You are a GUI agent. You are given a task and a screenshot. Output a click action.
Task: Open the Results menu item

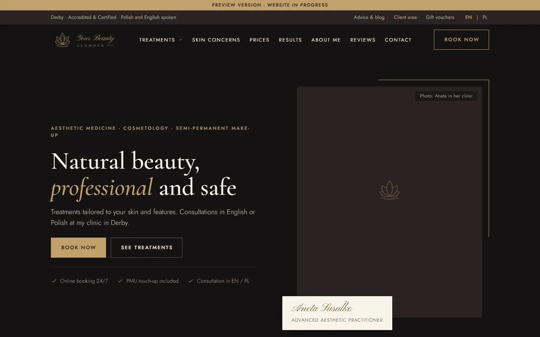coord(290,40)
